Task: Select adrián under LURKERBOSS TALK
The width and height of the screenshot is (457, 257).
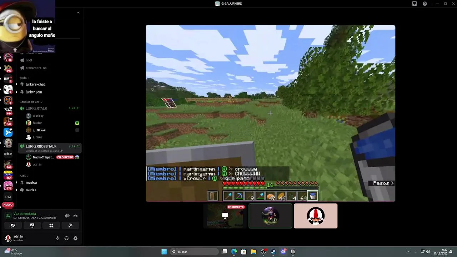Action: [37, 165]
